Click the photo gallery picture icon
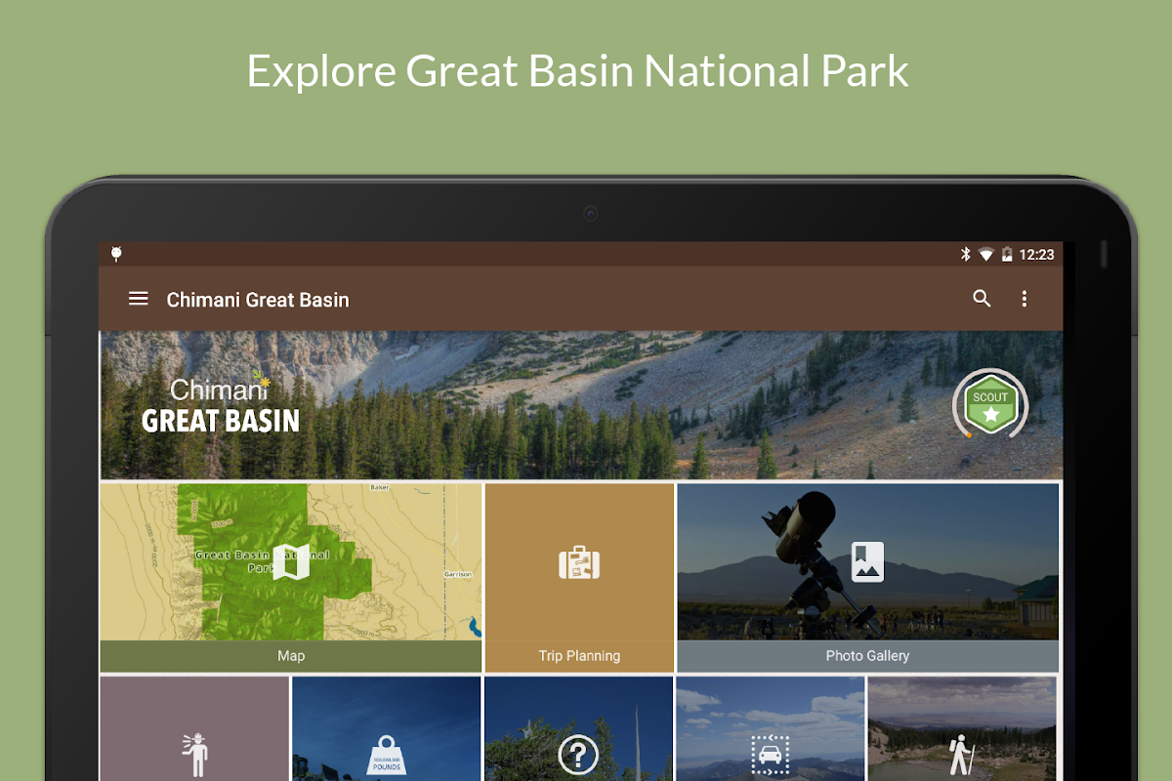Image resolution: width=1172 pixels, height=781 pixels. pos(867,562)
